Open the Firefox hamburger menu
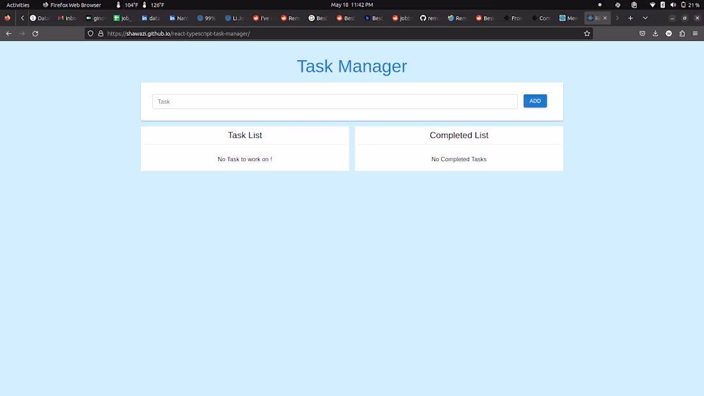Image resolution: width=704 pixels, height=396 pixels. pyautogui.click(x=695, y=33)
